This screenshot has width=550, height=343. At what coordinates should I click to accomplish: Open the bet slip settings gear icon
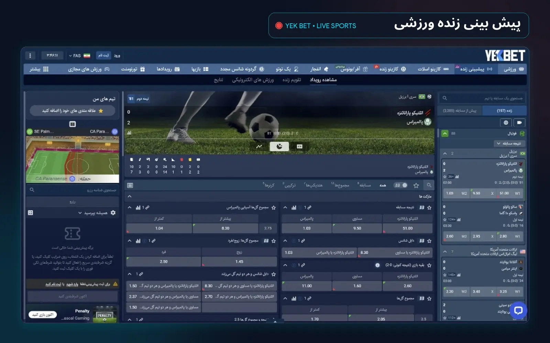113,213
